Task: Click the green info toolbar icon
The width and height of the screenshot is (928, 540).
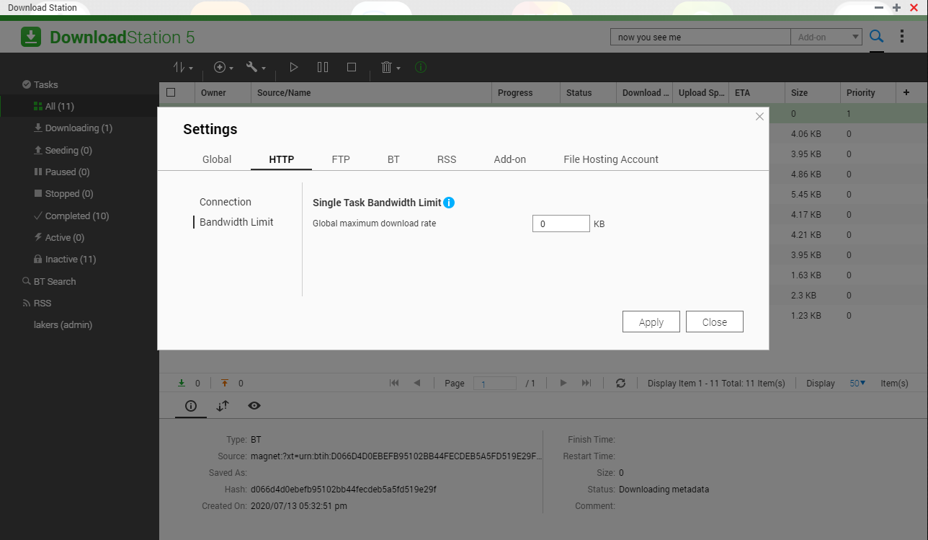Action: point(421,67)
